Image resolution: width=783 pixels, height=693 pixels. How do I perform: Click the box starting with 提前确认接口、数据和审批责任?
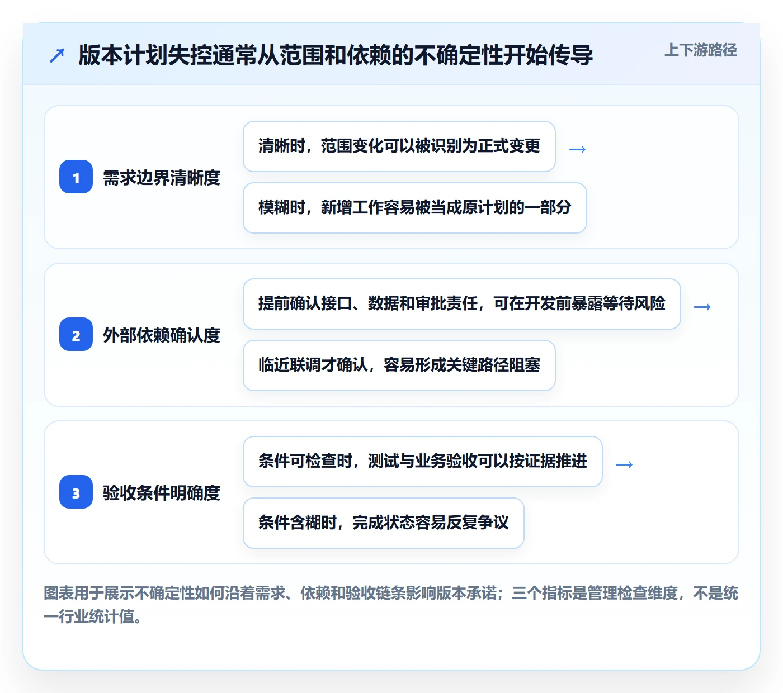(x=462, y=304)
